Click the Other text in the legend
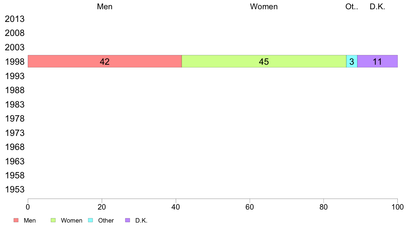 106,220
